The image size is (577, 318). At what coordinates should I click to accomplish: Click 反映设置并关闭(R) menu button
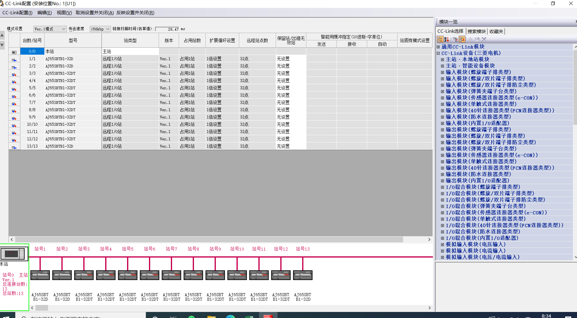click(x=135, y=13)
